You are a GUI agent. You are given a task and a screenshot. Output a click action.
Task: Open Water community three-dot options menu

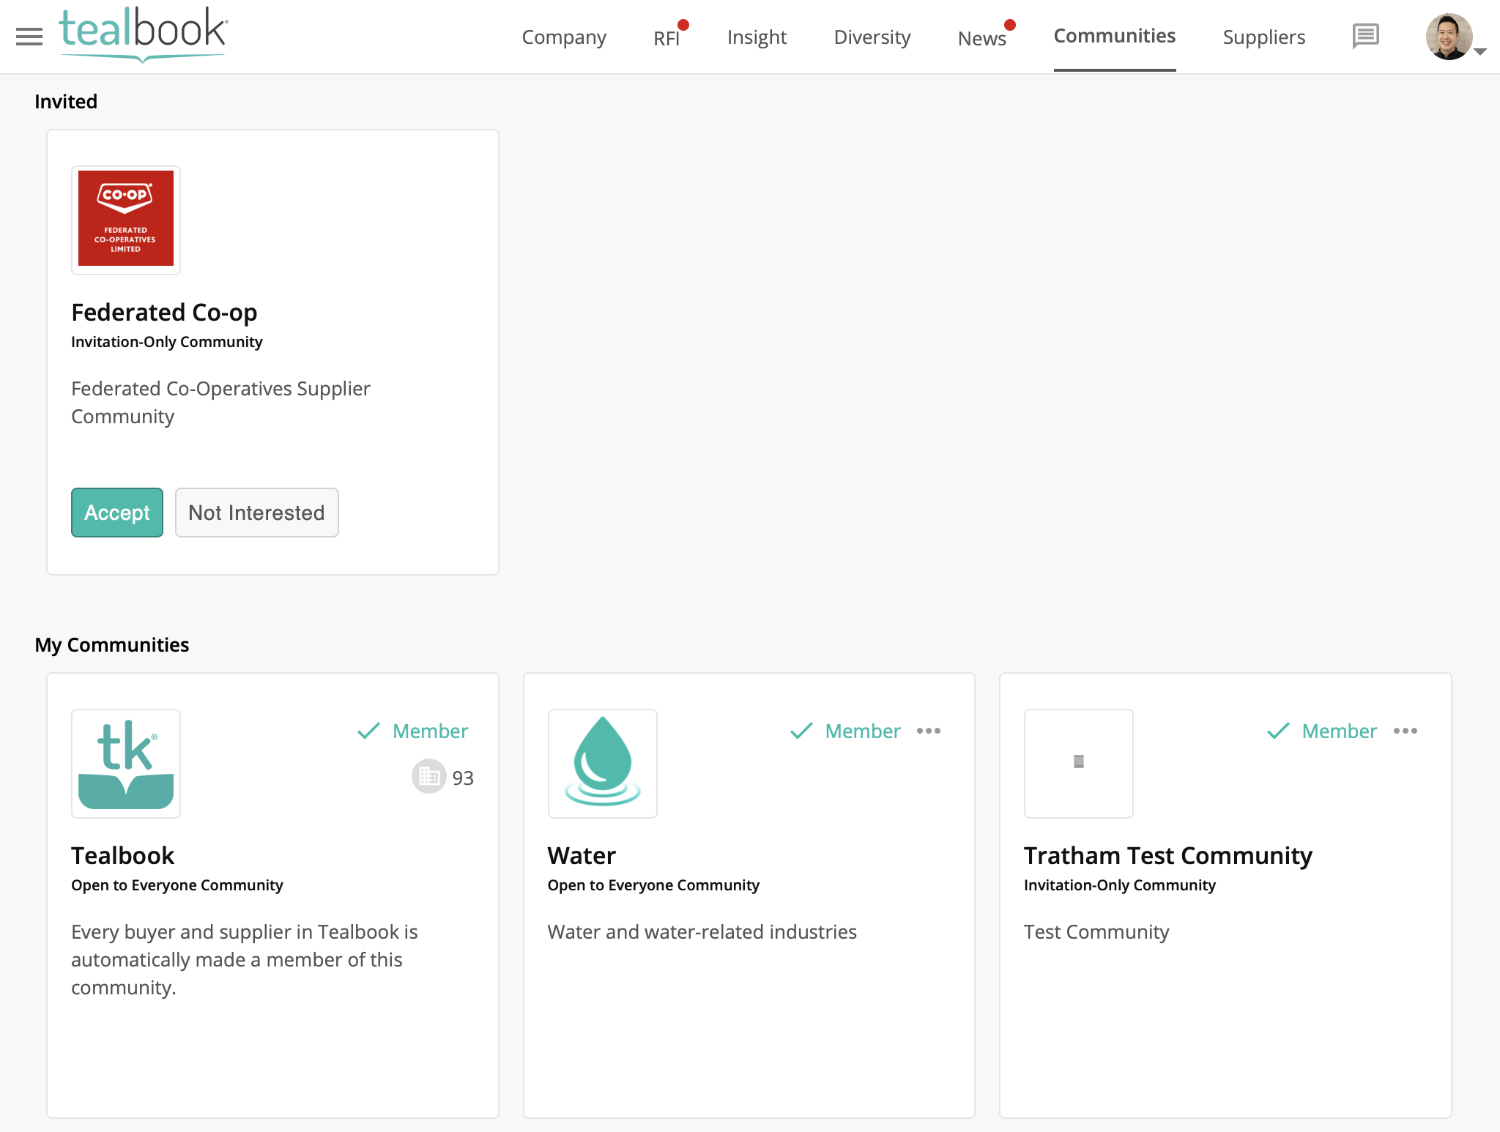click(x=929, y=731)
